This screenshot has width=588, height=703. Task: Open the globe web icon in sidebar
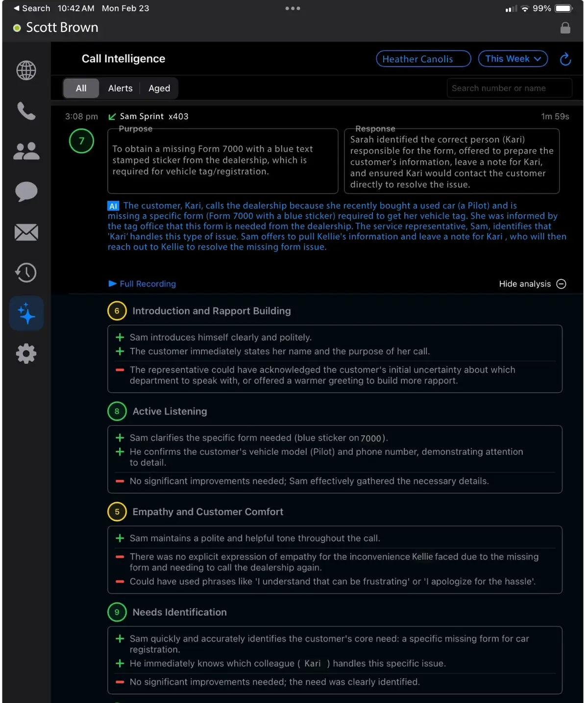(26, 71)
